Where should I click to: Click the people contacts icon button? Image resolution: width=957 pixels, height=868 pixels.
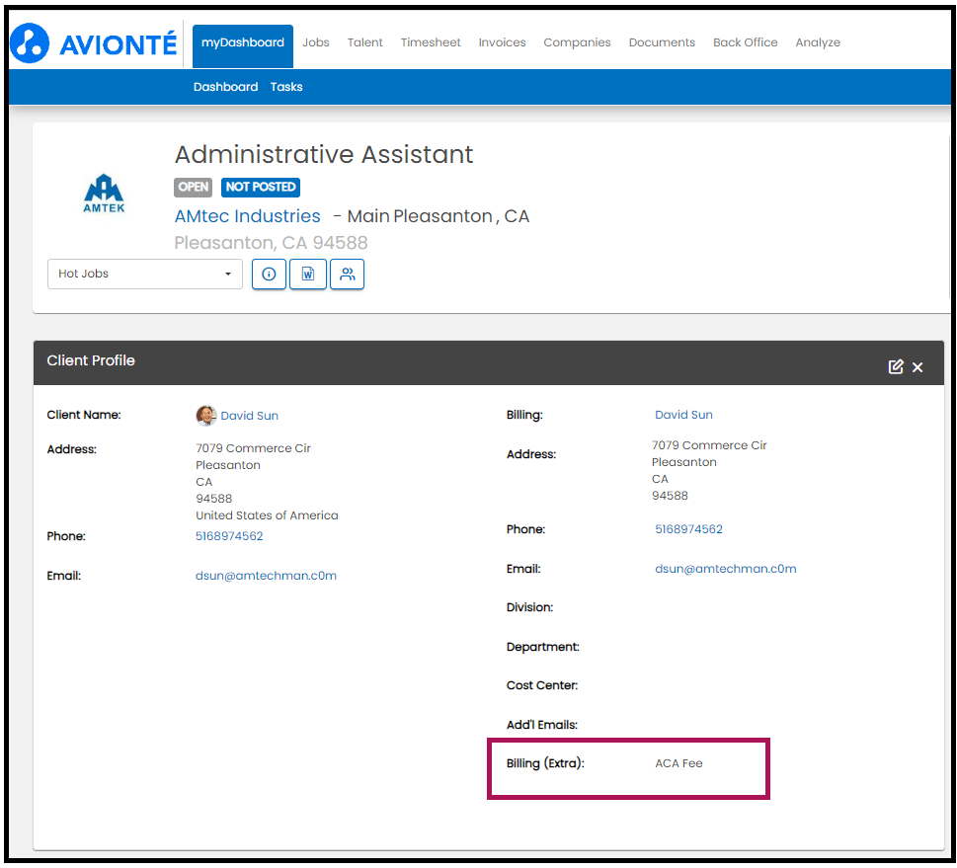pos(348,275)
